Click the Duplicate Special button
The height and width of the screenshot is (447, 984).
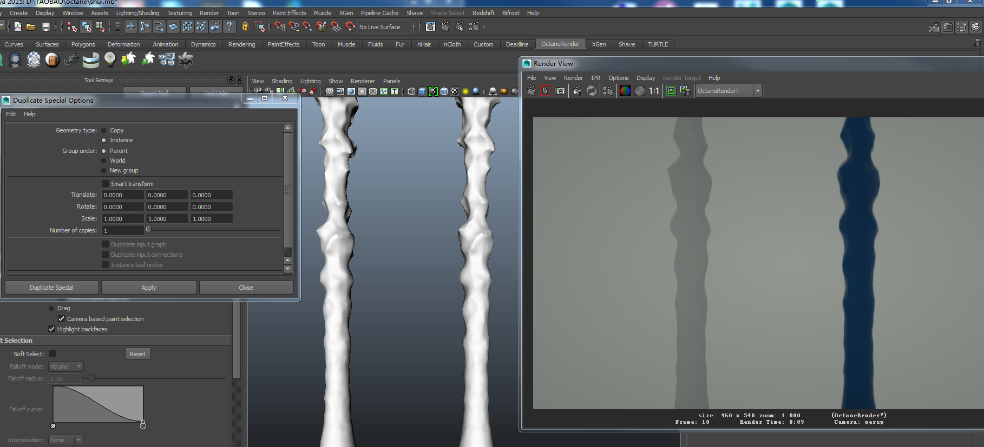(x=52, y=288)
